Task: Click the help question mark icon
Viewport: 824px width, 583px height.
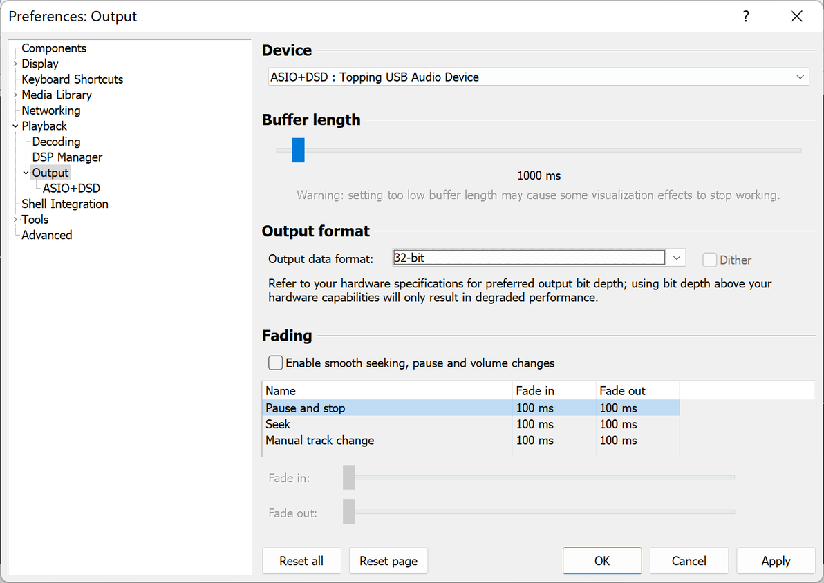Action: (746, 17)
